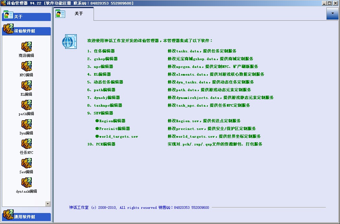Launch the EL编辑 editor icon
The width and height of the screenshot is (340, 224).
point(26,87)
